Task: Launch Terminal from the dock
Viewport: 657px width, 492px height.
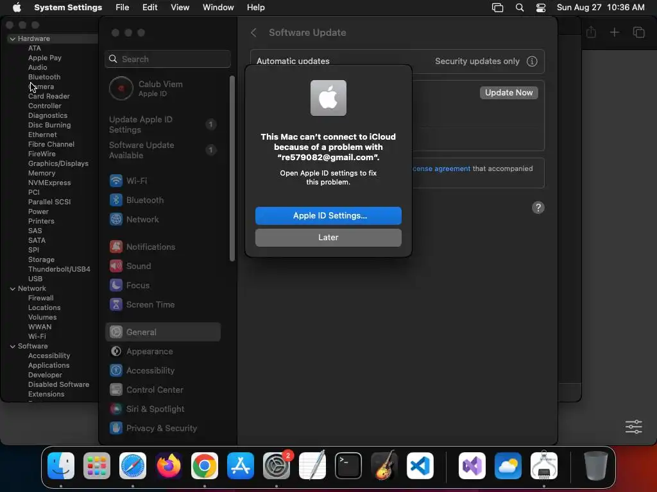Action: coord(348,465)
